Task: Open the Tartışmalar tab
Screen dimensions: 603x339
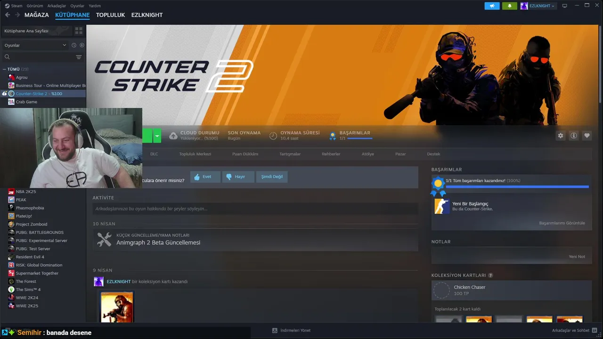Action: [290, 154]
